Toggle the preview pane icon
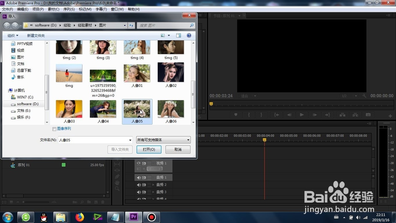 pyautogui.click(x=179, y=35)
